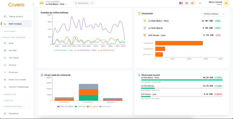The height and width of the screenshot is (119, 233).
Task: Click the notification bell icon
Action: (200, 3)
